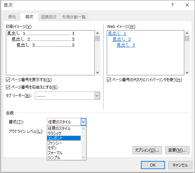Screen dimensions: 195x173
Task: Collapse the 書式 dropdown arrow
Action: click(x=83, y=122)
